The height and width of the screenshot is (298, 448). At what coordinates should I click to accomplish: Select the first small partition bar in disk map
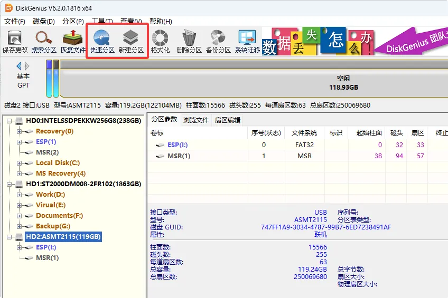point(49,79)
